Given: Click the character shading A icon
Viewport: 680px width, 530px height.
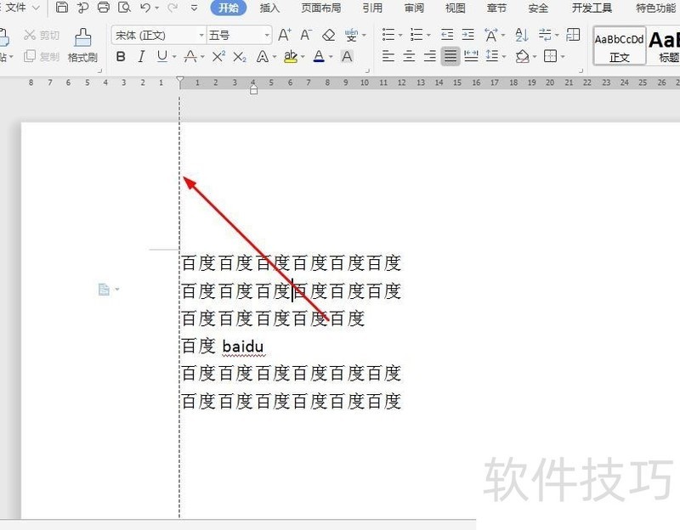Looking at the screenshot, I should (x=347, y=56).
